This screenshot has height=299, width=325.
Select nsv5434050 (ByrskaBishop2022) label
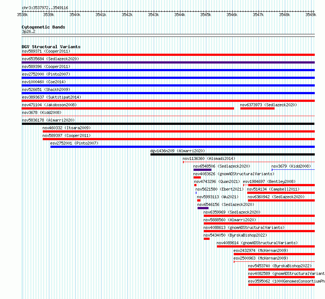[x=235, y=235]
